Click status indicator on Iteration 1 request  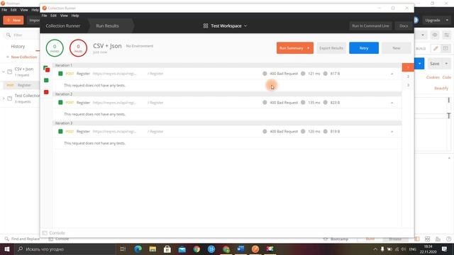(60, 74)
